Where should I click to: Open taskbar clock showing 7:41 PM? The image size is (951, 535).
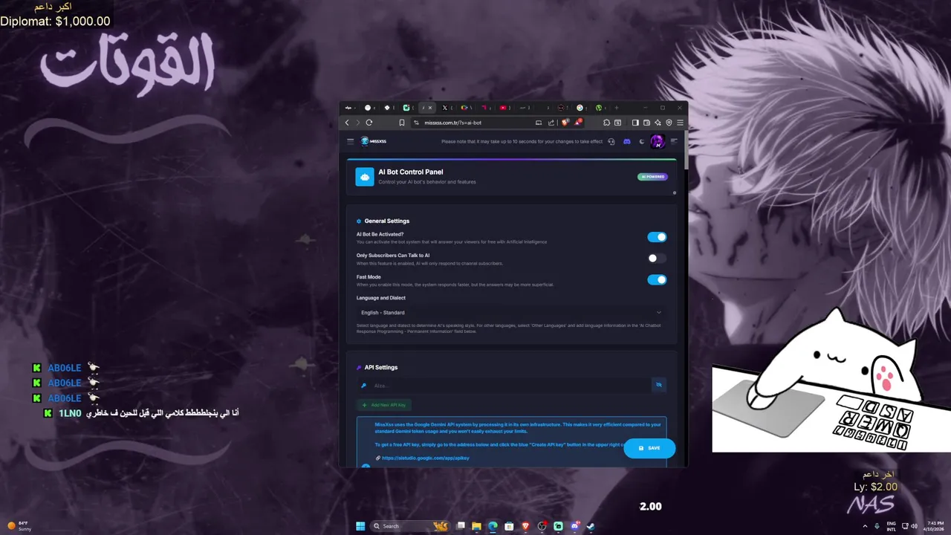(935, 526)
